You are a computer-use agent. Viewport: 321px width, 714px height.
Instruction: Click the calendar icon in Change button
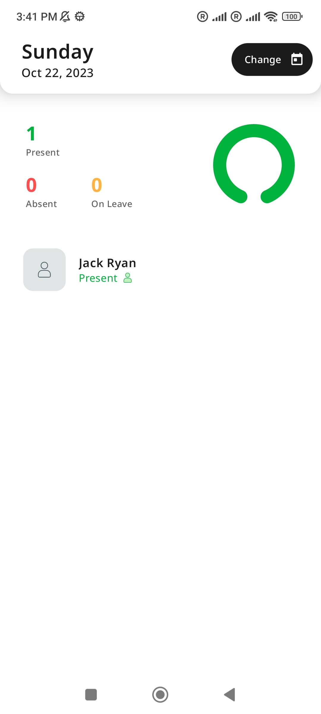click(297, 59)
